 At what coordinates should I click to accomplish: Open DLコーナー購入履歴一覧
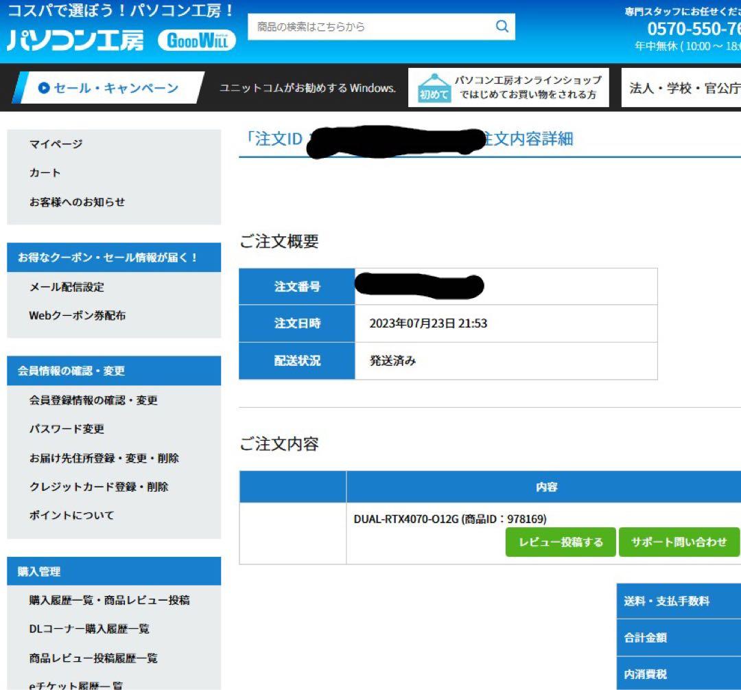click(89, 628)
